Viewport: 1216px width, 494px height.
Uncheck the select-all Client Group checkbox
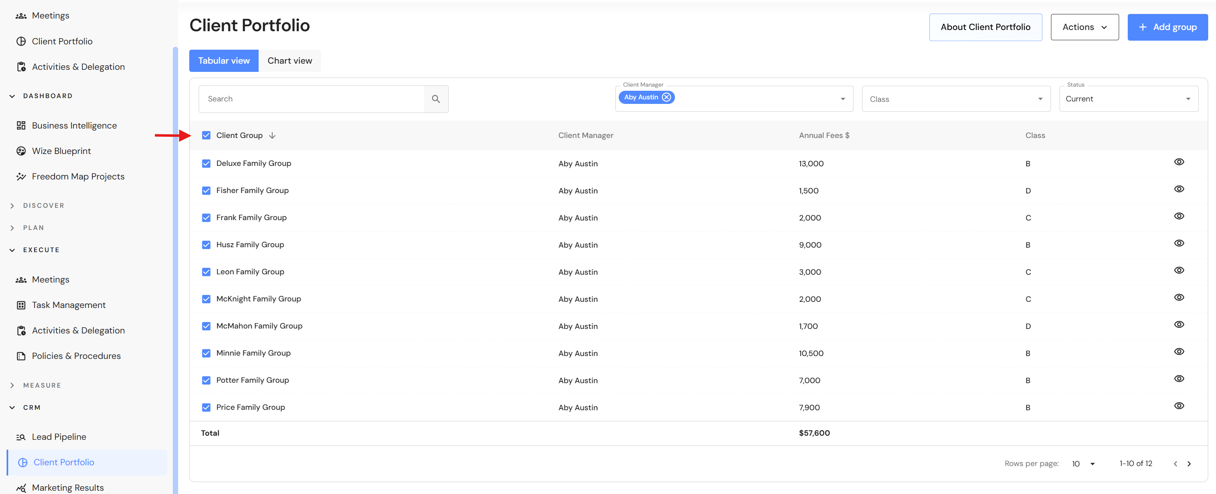206,136
